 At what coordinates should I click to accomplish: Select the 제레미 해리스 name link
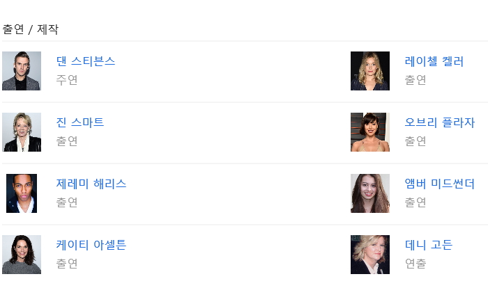[x=91, y=184]
